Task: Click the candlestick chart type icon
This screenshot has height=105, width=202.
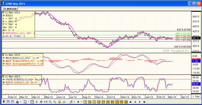Action: [x=78, y=102]
